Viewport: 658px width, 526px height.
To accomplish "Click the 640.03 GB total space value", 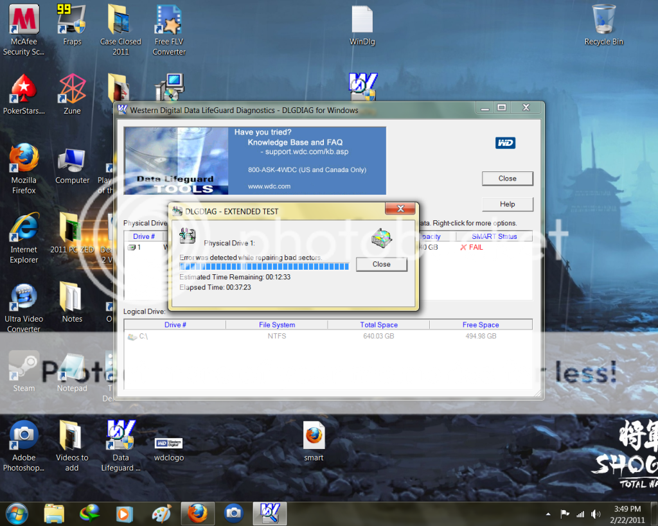I will [x=378, y=336].
